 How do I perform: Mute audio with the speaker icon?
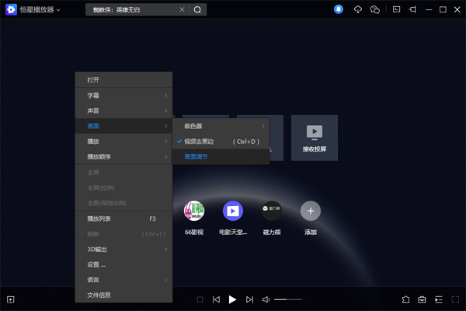pos(266,299)
